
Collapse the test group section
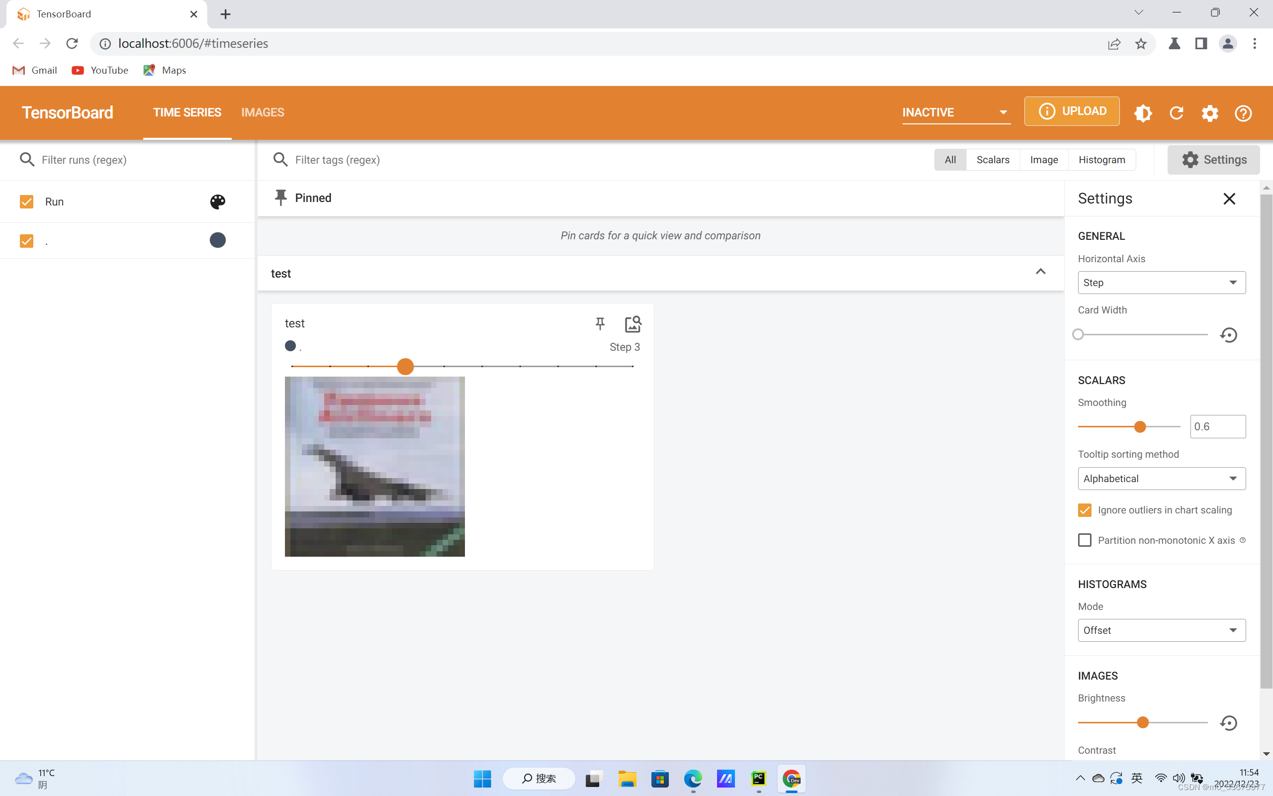coord(1040,272)
